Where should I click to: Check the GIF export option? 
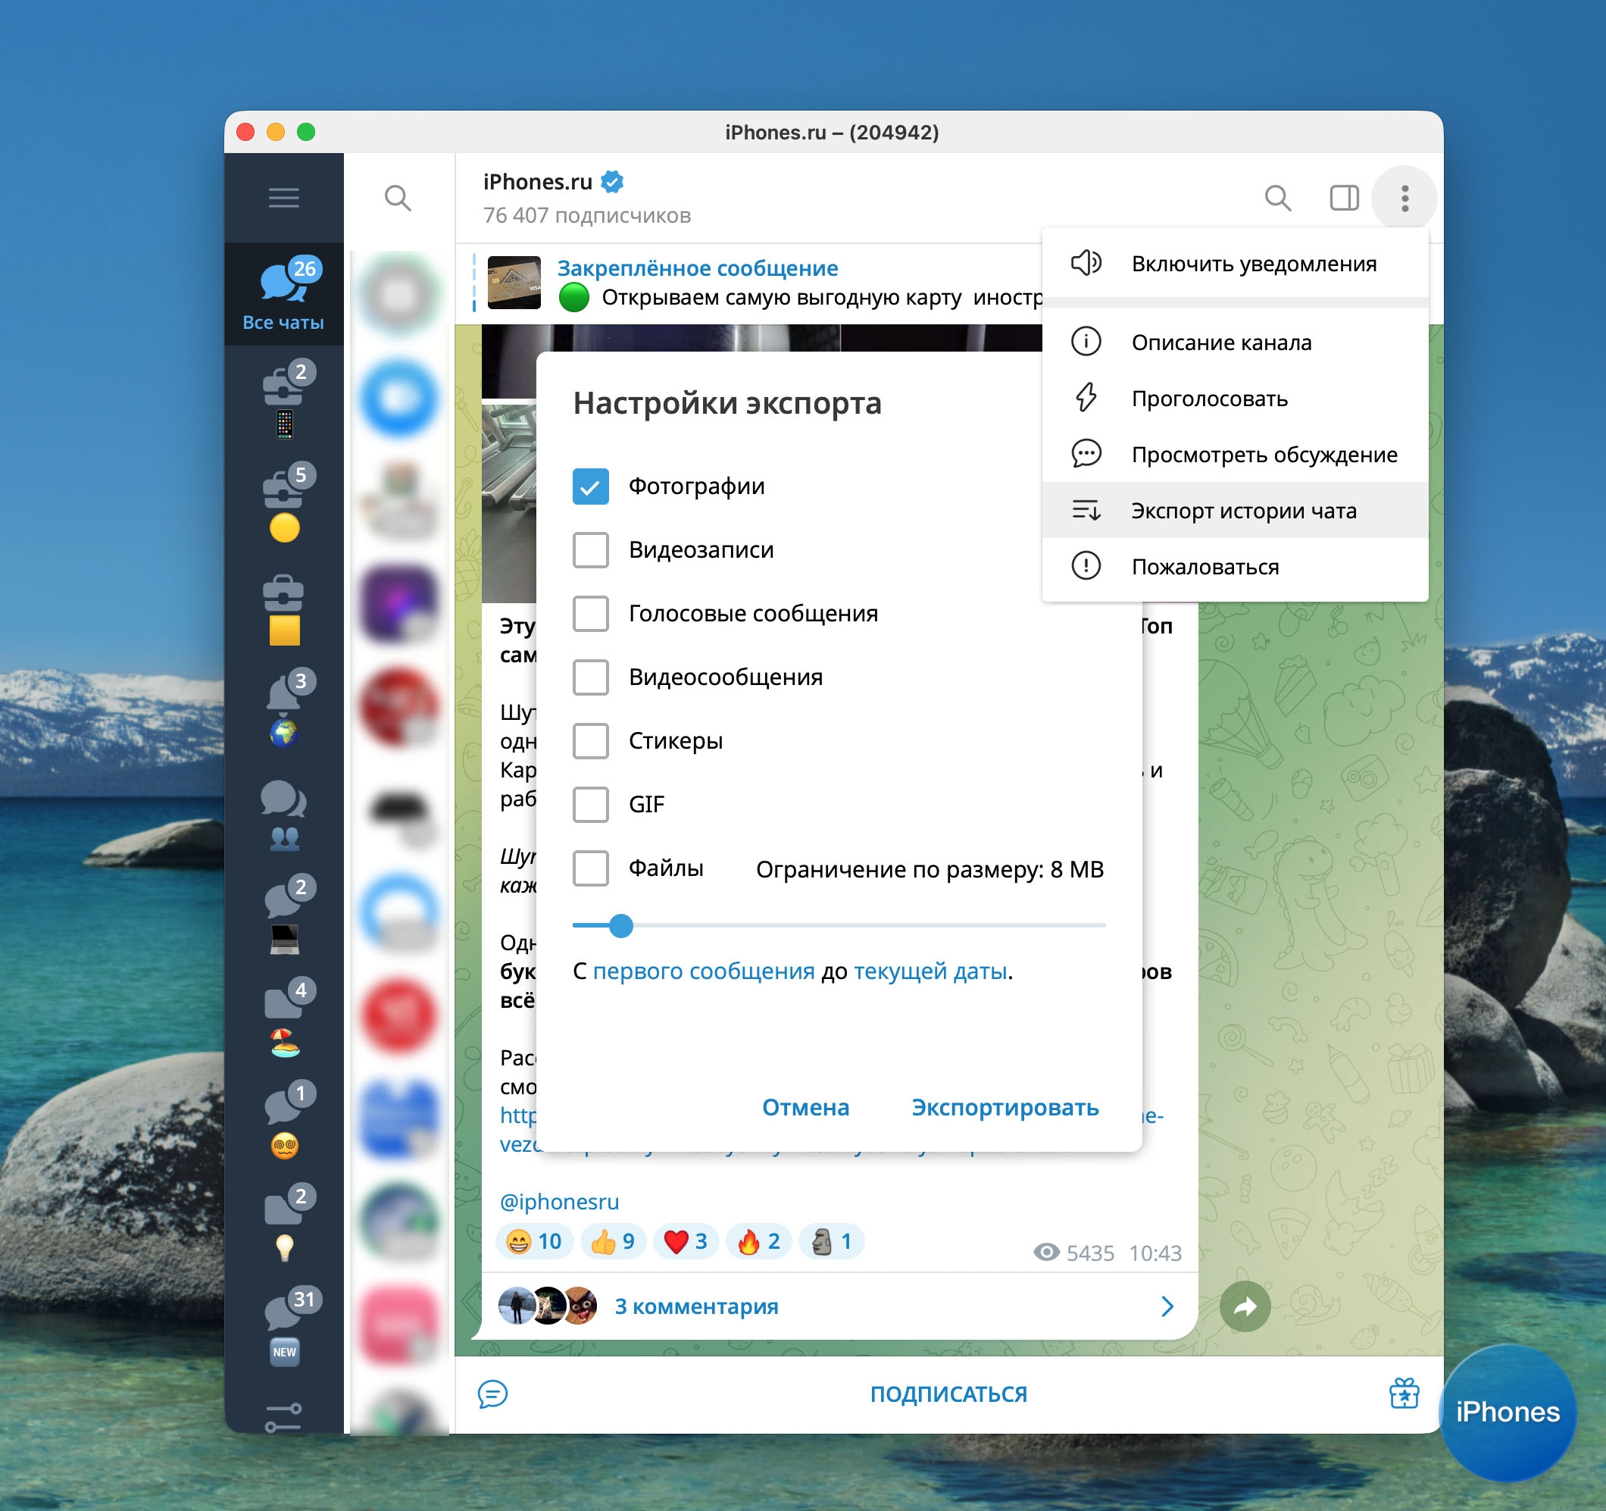(x=591, y=805)
